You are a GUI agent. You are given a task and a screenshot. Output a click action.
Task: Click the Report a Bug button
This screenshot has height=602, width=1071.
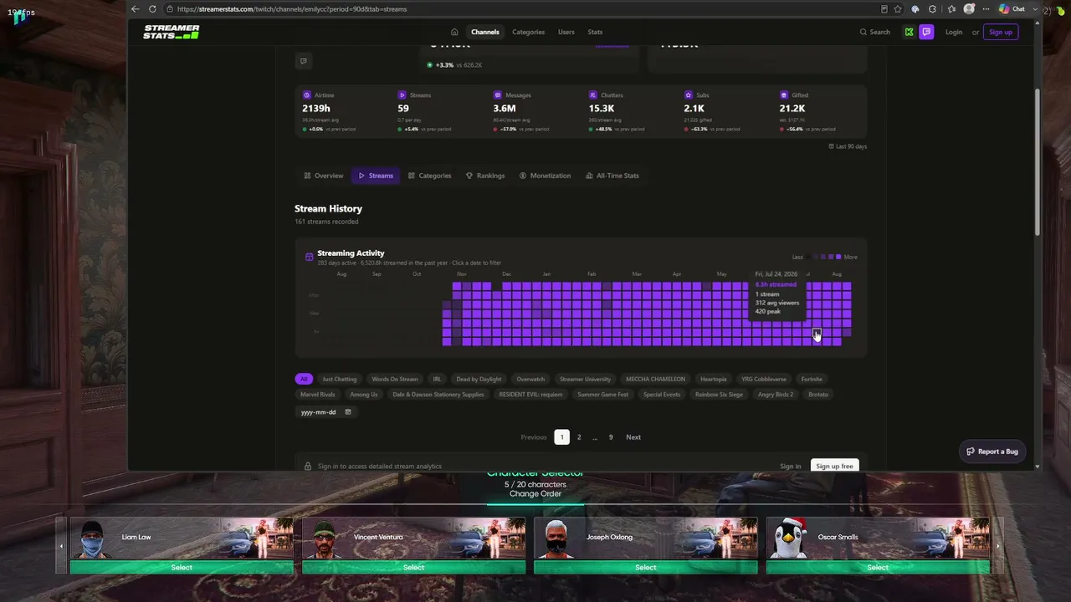click(992, 451)
